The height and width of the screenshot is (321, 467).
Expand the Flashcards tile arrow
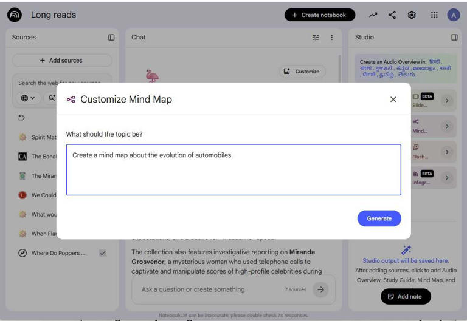(x=447, y=152)
